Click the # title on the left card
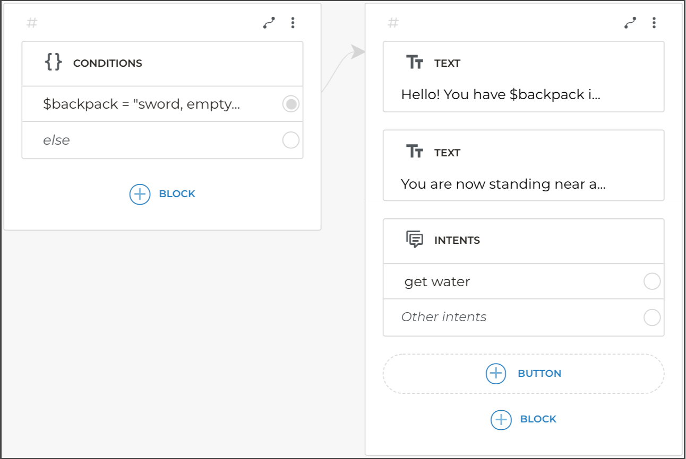Viewport: 686px width, 459px height. pos(32,23)
